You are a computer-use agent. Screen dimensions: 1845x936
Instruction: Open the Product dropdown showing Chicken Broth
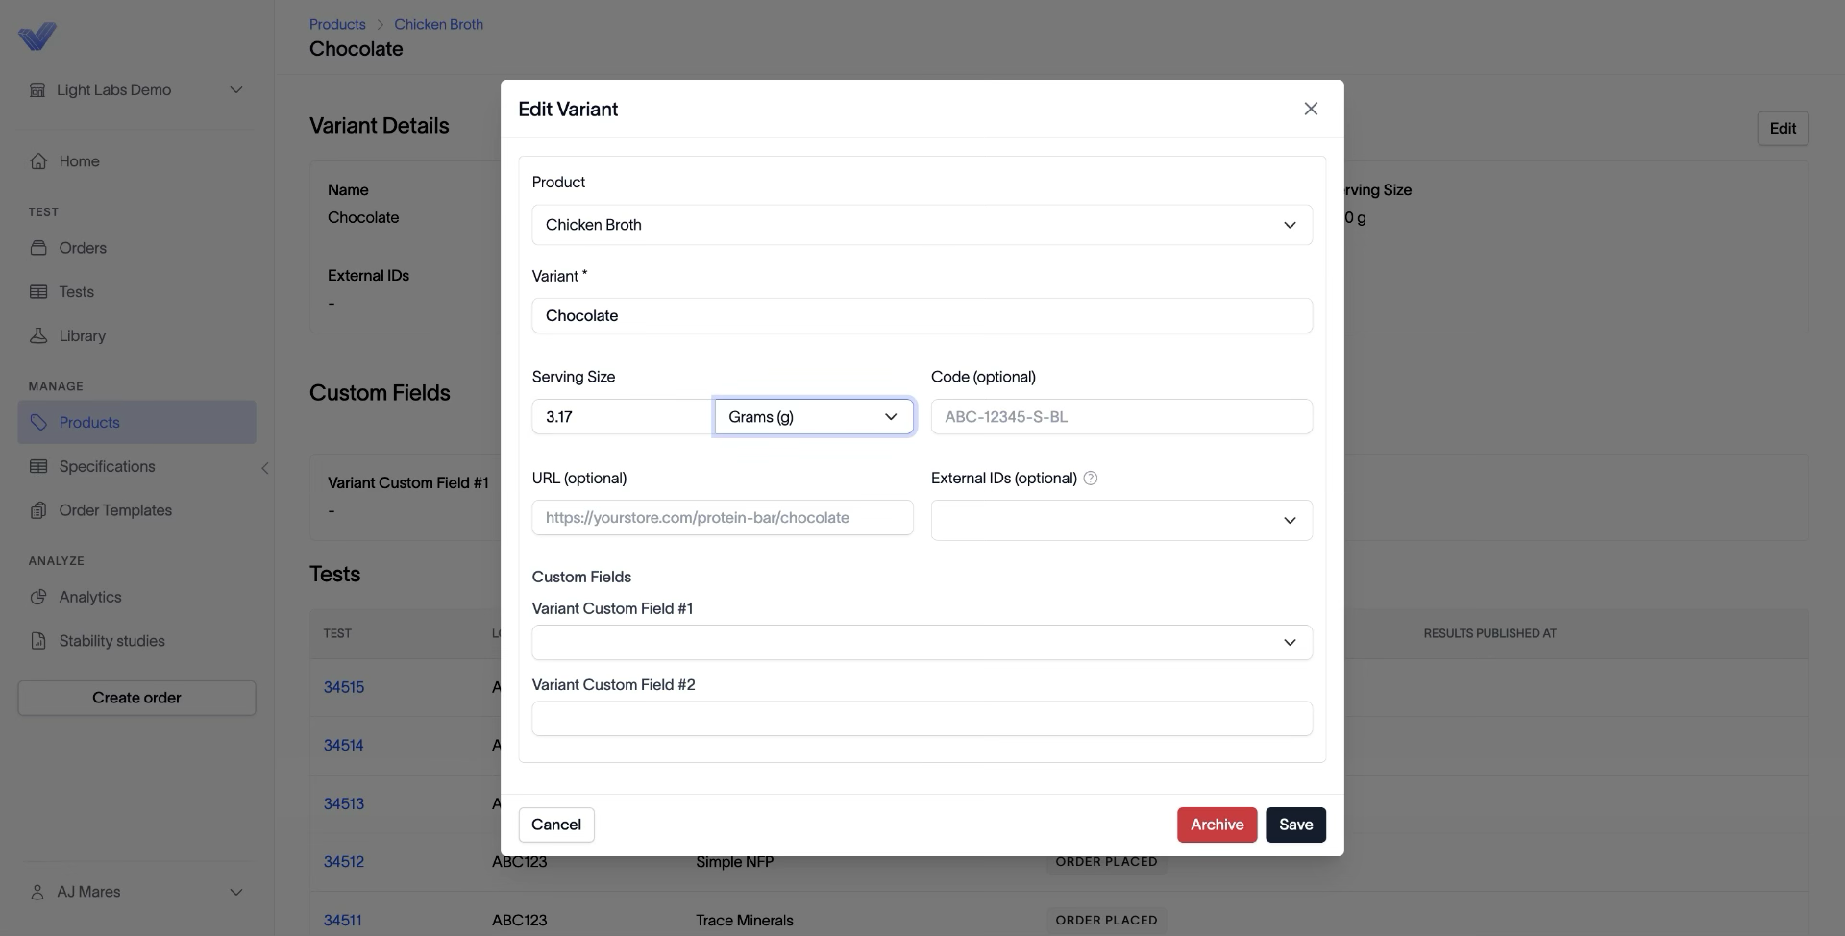922,225
